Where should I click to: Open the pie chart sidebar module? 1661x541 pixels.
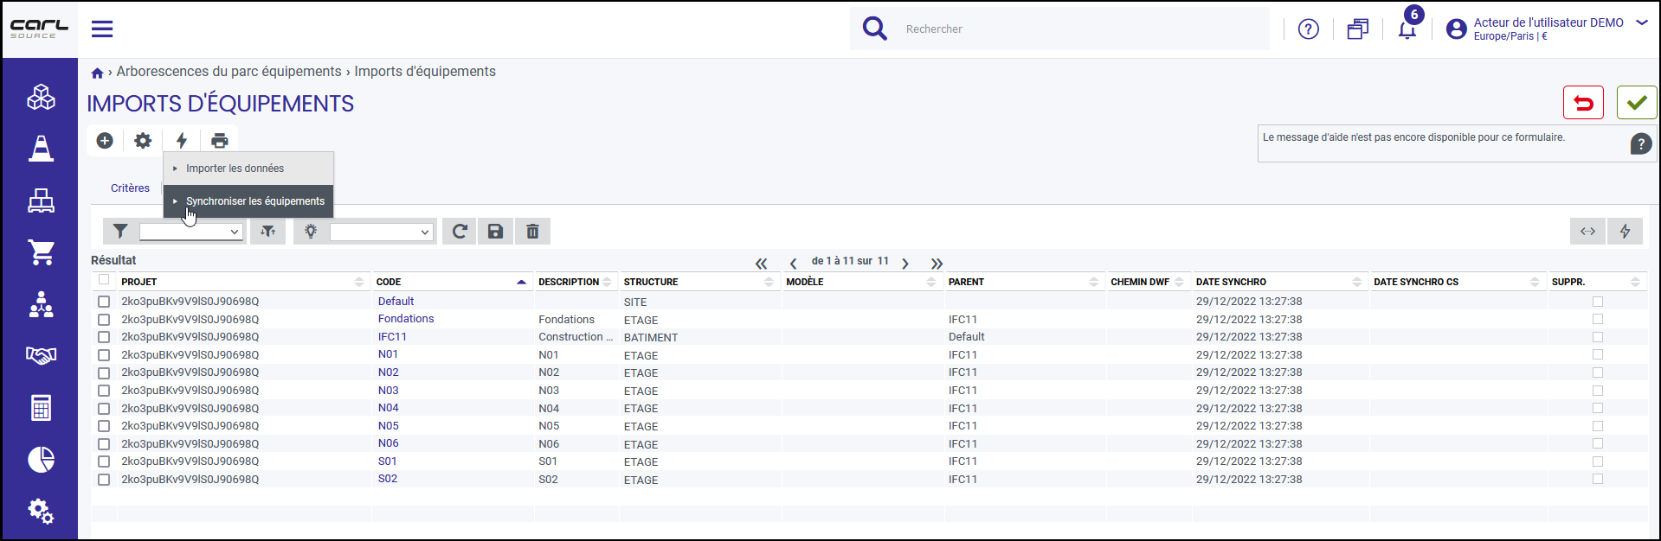point(41,459)
